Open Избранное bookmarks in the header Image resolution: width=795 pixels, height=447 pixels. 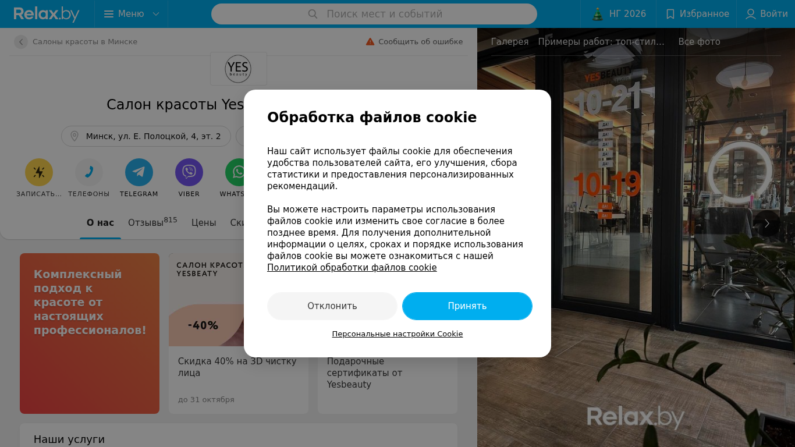point(697,14)
